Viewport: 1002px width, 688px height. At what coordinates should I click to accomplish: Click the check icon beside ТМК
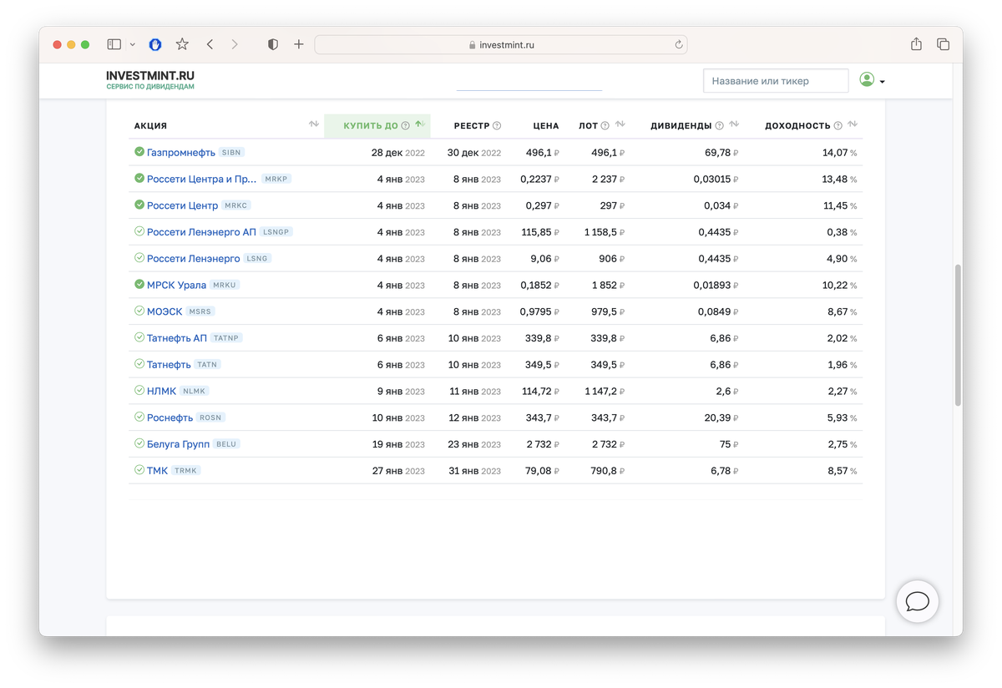click(139, 470)
